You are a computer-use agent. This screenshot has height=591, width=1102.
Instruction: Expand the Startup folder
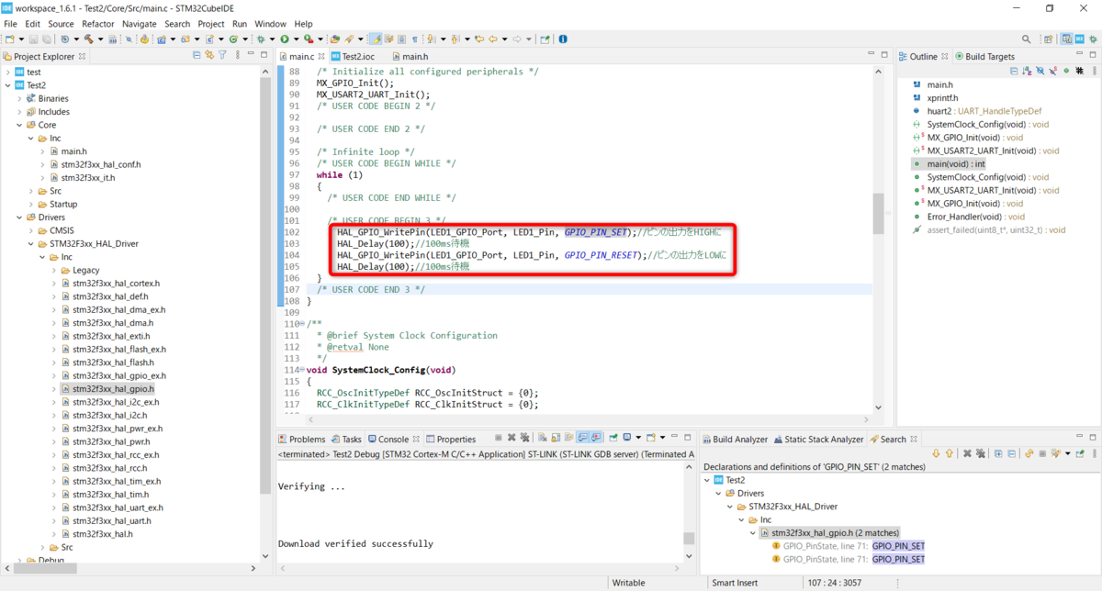32,204
